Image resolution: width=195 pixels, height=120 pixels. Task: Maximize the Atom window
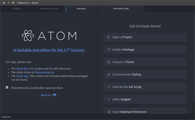(13, 3)
